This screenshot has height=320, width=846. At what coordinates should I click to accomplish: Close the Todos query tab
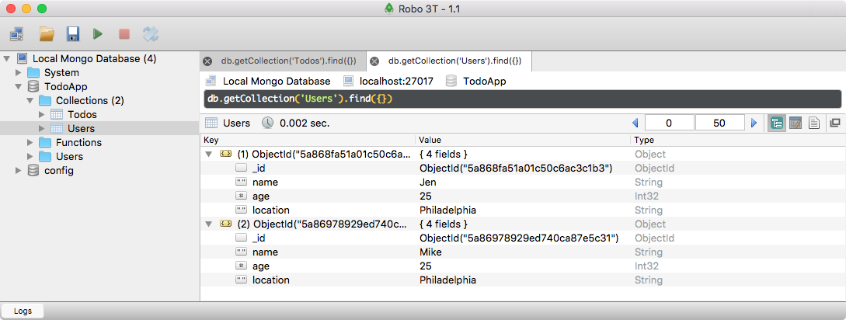click(x=207, y=61)
